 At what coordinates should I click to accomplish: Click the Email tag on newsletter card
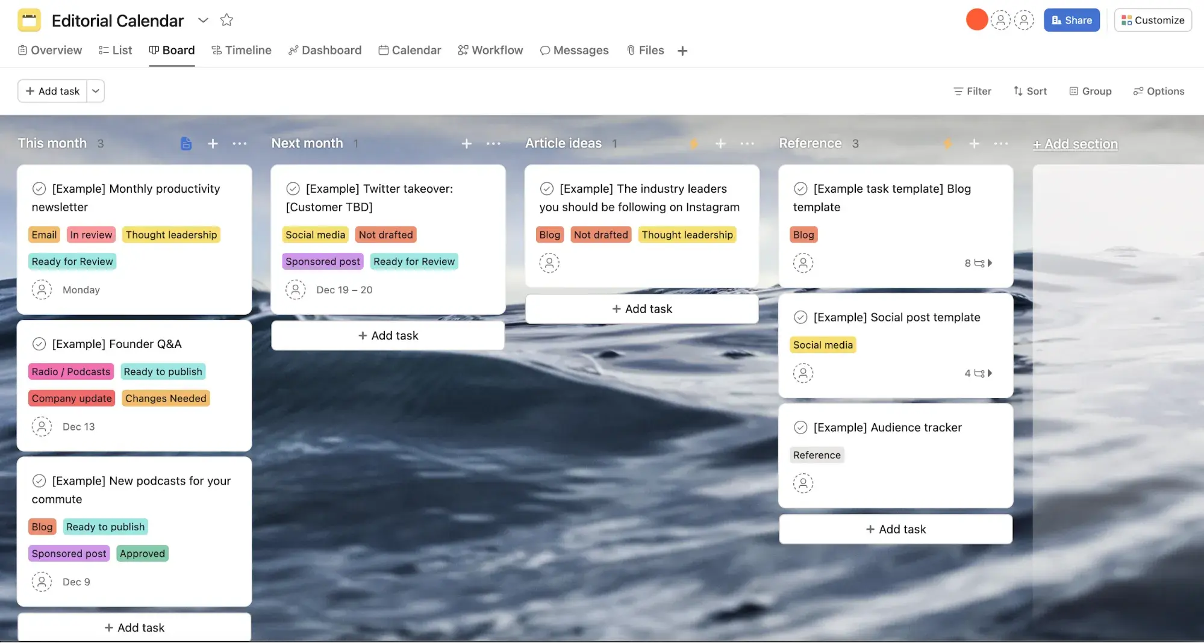pyautogui.click(x=44, y=234)
